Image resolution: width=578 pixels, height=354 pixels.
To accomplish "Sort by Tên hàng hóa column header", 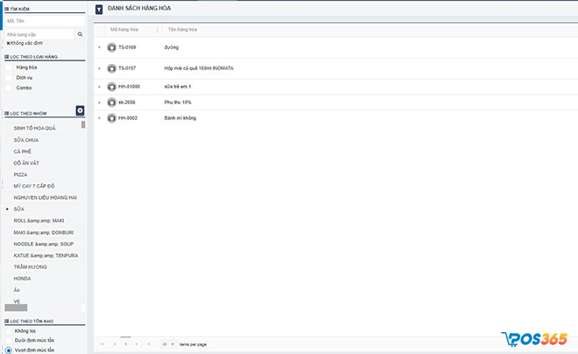I will pyautogui.click(x=182, y=30).
